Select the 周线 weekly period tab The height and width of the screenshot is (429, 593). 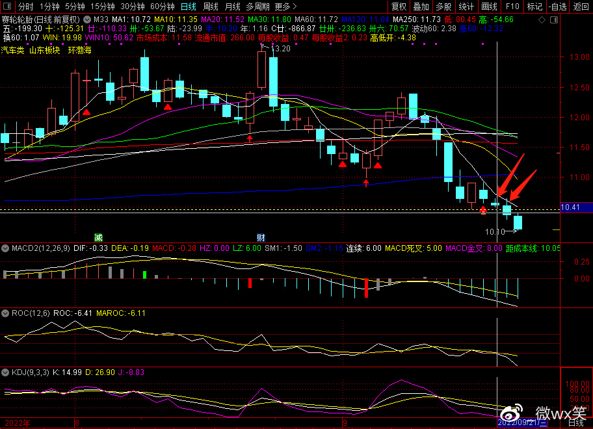pos(210,6)
